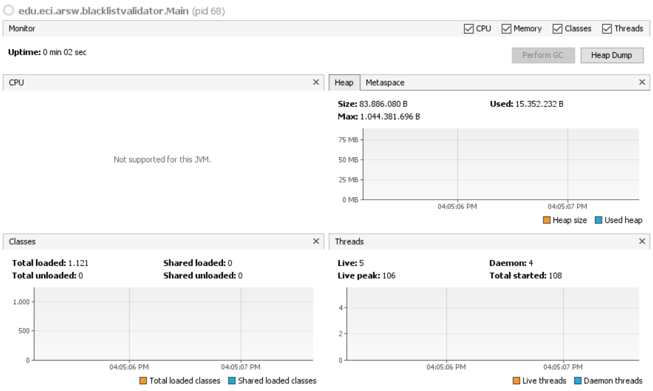The height and width of the screenshot is (391, 653).
Task: Close the Threads panel
Action: (642, 241)
